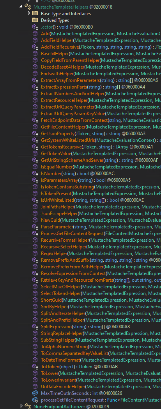Open the GetSystemWhiteListedUrls method
Image resolution: width=161 pixels, height=409 pixels.
(x=67, y=140)
